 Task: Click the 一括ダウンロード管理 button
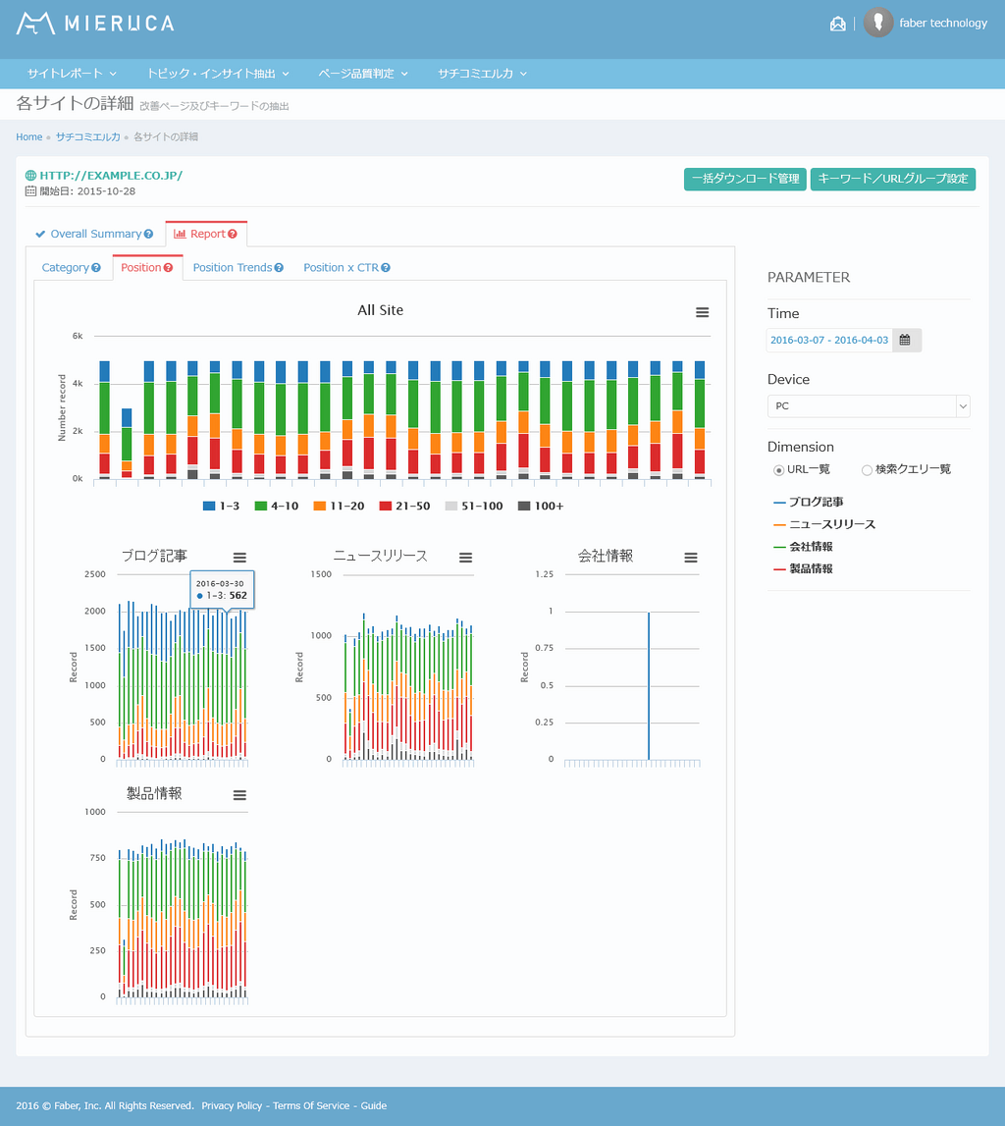[x=745, y=179]
